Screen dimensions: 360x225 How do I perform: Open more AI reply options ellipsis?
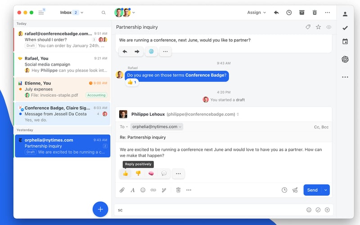(x=178, y=174)
